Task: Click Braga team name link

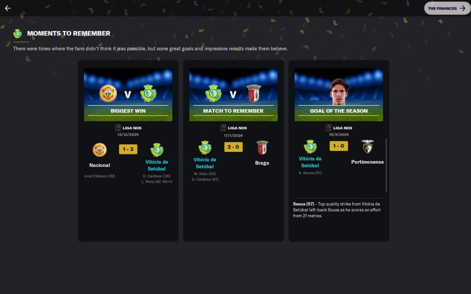Action: pyautogui.click(x=262, y=163)
